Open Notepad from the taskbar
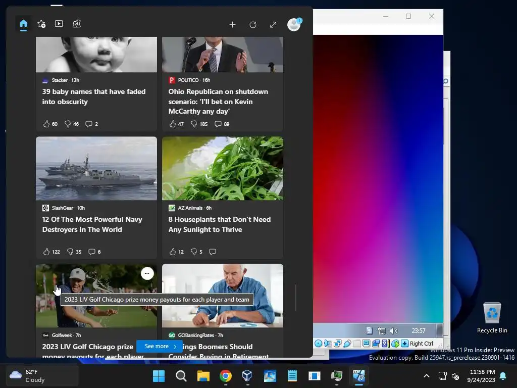This screenshot has width=517, height=388. coord(292,376)
